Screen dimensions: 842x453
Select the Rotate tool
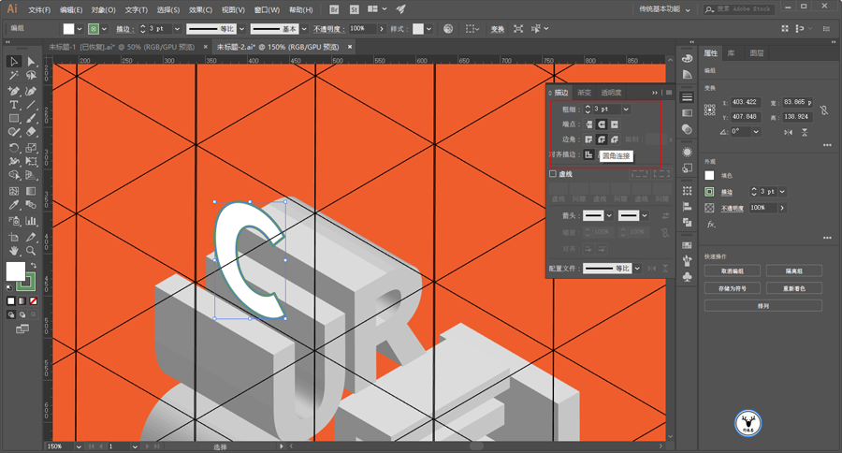[x=14, y=147]
